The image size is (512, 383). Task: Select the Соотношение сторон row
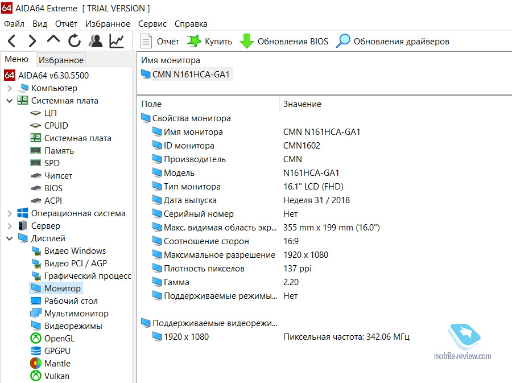pos(226,241)
